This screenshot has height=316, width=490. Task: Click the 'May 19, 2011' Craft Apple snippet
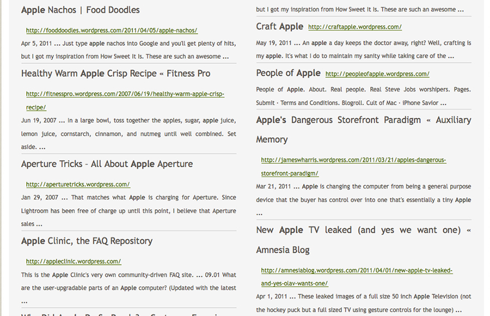click(364, 50)
